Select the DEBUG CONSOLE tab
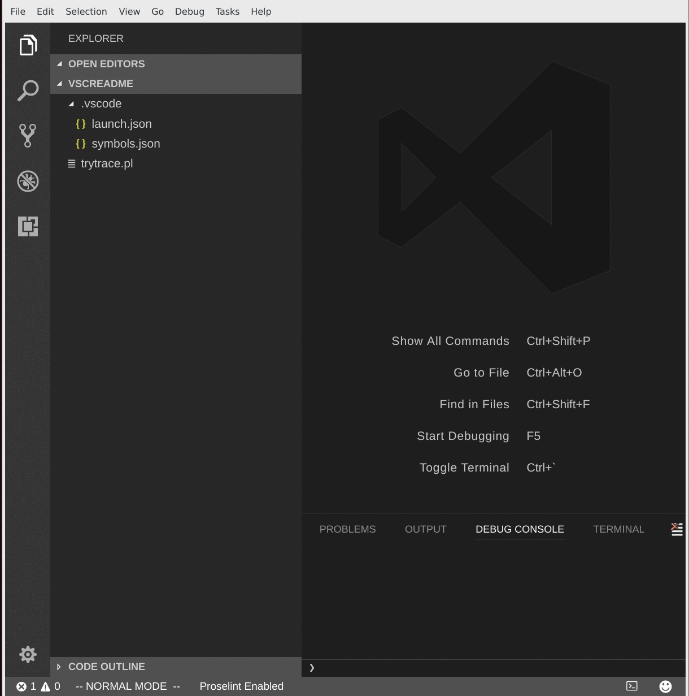 pyautogui.click(x=520, y=529)
